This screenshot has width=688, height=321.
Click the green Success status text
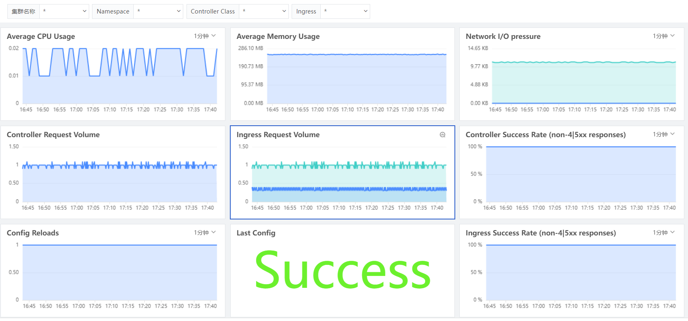click(x=343, y=270)
